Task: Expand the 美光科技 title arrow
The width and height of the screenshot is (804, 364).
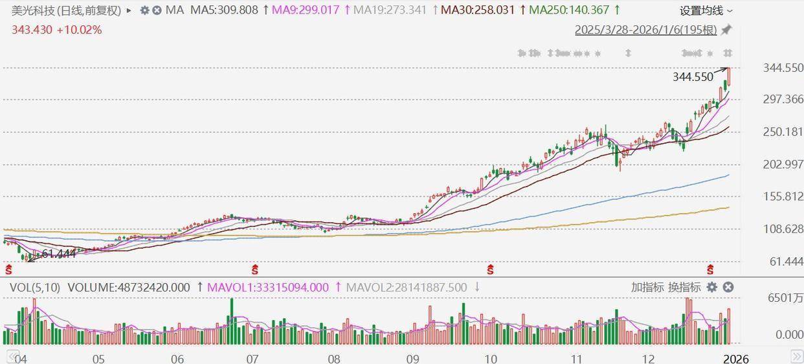Action: point(129,10)
